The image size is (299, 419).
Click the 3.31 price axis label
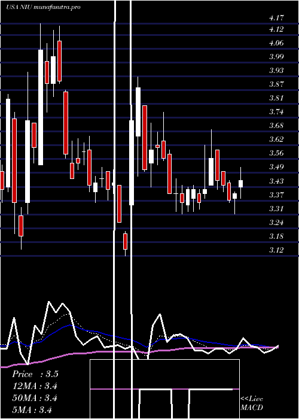276,208
